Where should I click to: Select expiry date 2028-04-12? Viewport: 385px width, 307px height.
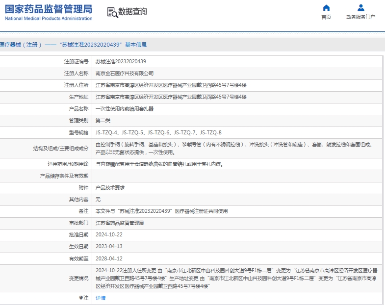(109, 258)
